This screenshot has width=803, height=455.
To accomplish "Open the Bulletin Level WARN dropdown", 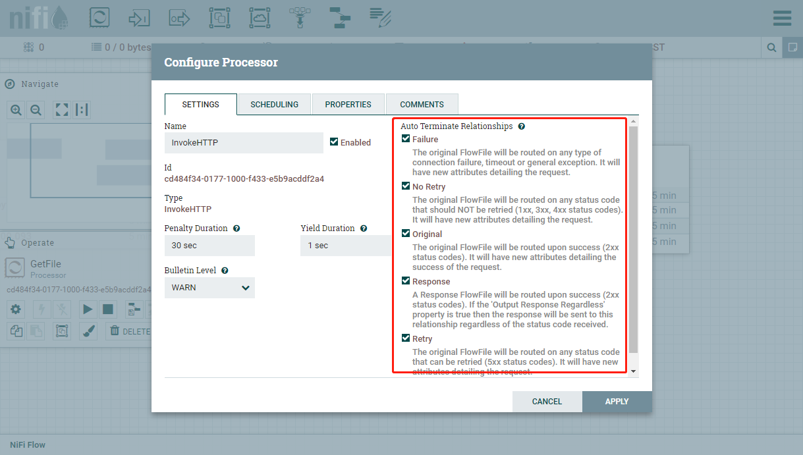I will (209, 288).
